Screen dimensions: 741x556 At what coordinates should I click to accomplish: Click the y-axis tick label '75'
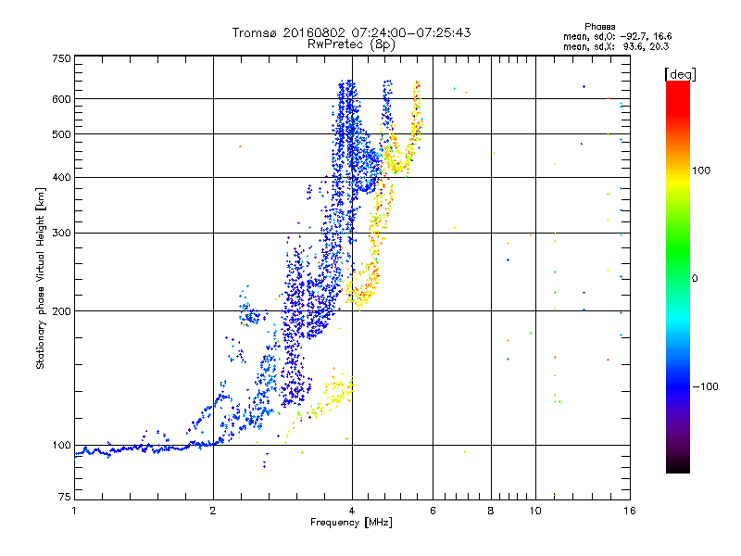coord(65,497)
